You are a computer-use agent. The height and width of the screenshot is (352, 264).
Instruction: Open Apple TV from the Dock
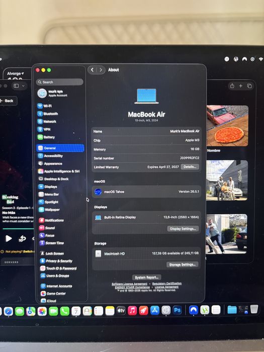click(121, 311)
